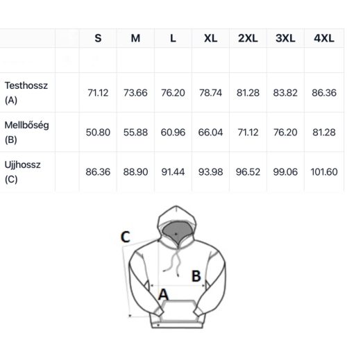Click the kangaroo pocket on the hoodie
347x347 pixels.
(178, 310)
